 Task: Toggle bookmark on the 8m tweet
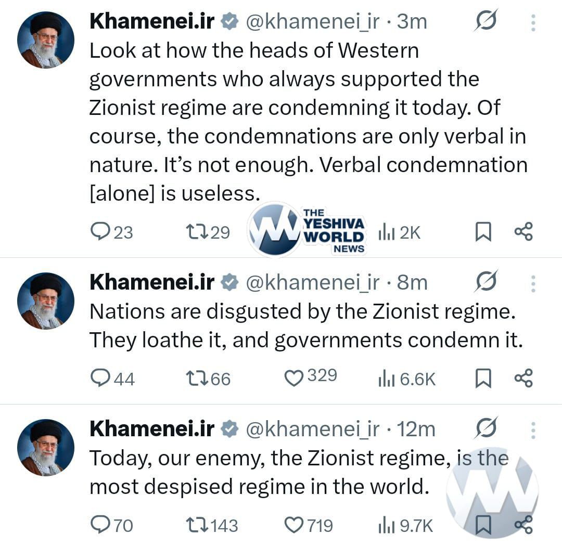(483, 379)
